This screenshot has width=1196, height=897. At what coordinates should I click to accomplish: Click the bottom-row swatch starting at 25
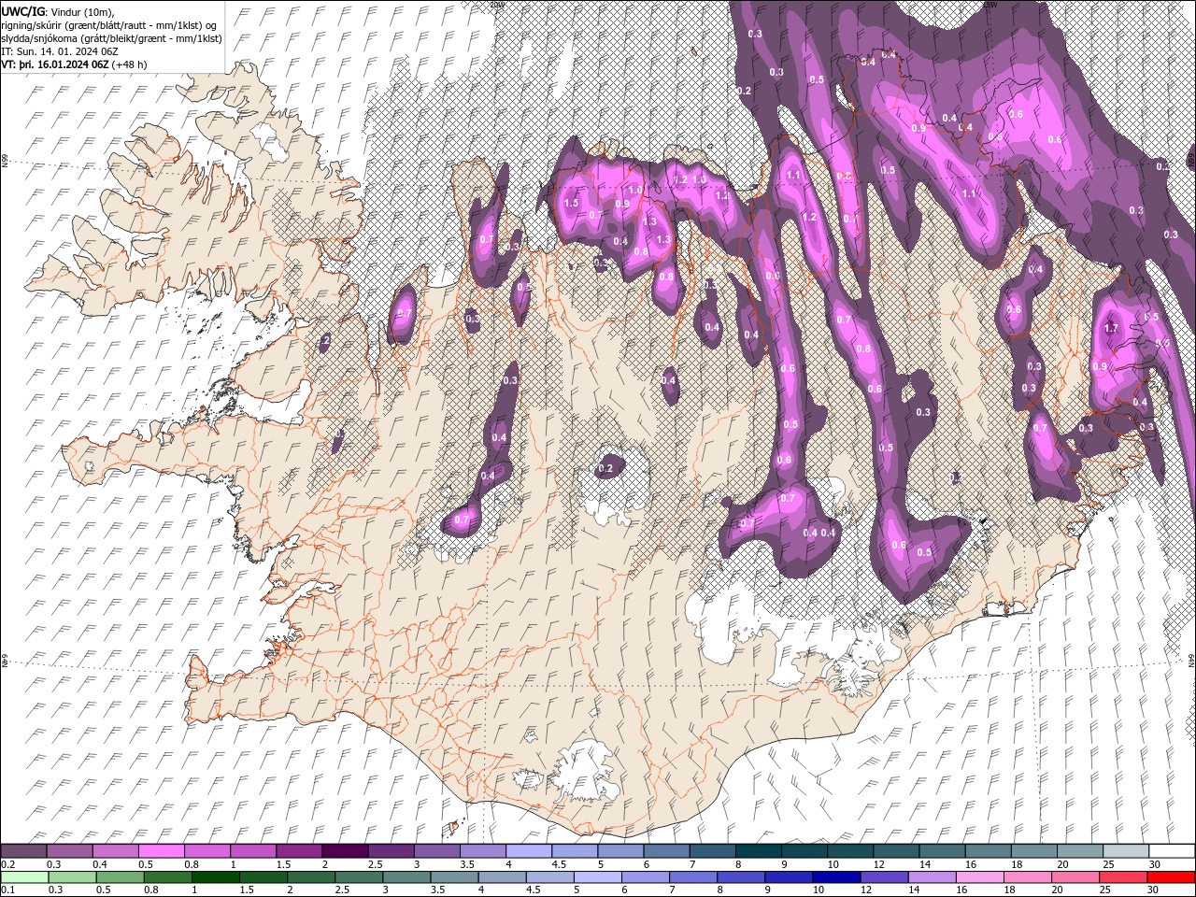click(1125, 876)
